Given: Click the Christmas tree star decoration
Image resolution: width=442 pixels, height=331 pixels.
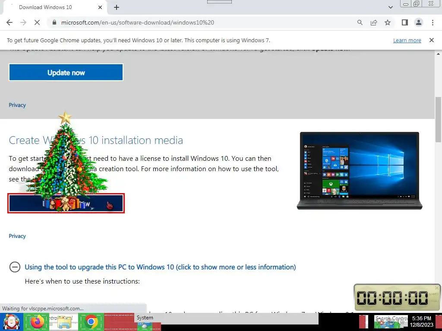Looking at the screenshot, I should pyautogui.click(x=65, y=118).
